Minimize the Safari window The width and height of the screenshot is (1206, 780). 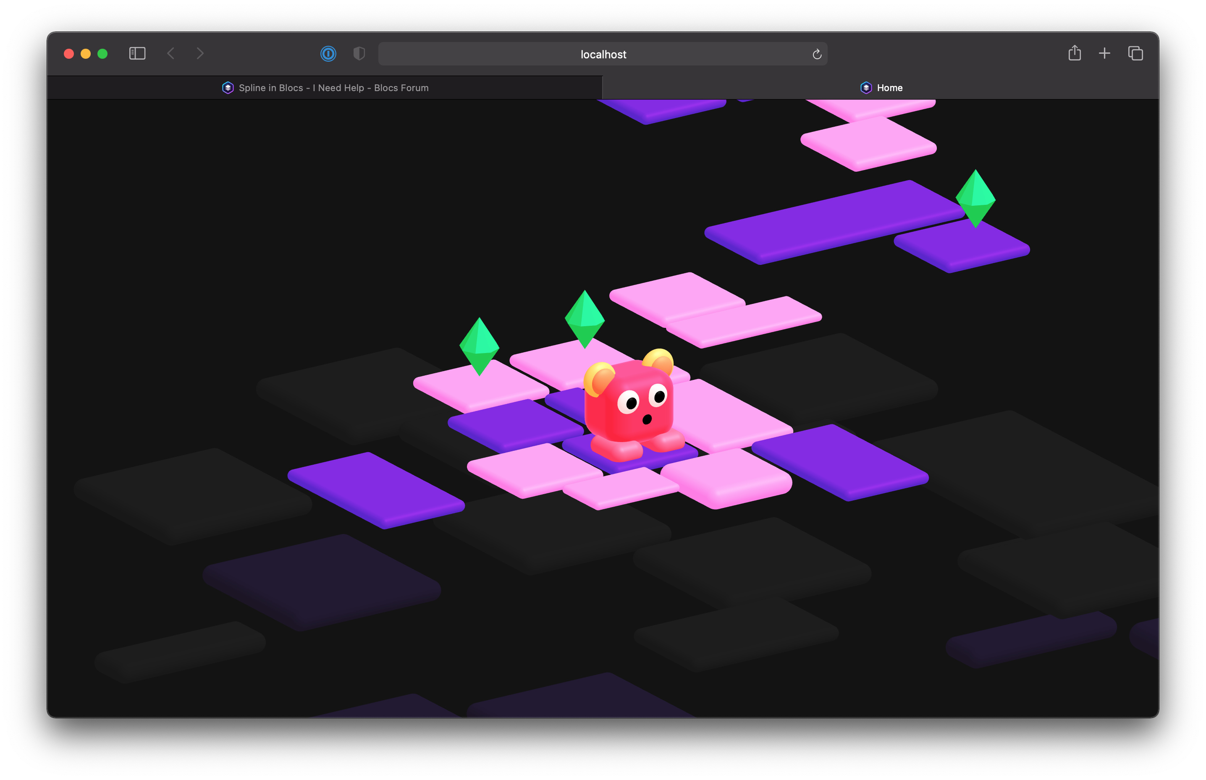pos(86,54)
